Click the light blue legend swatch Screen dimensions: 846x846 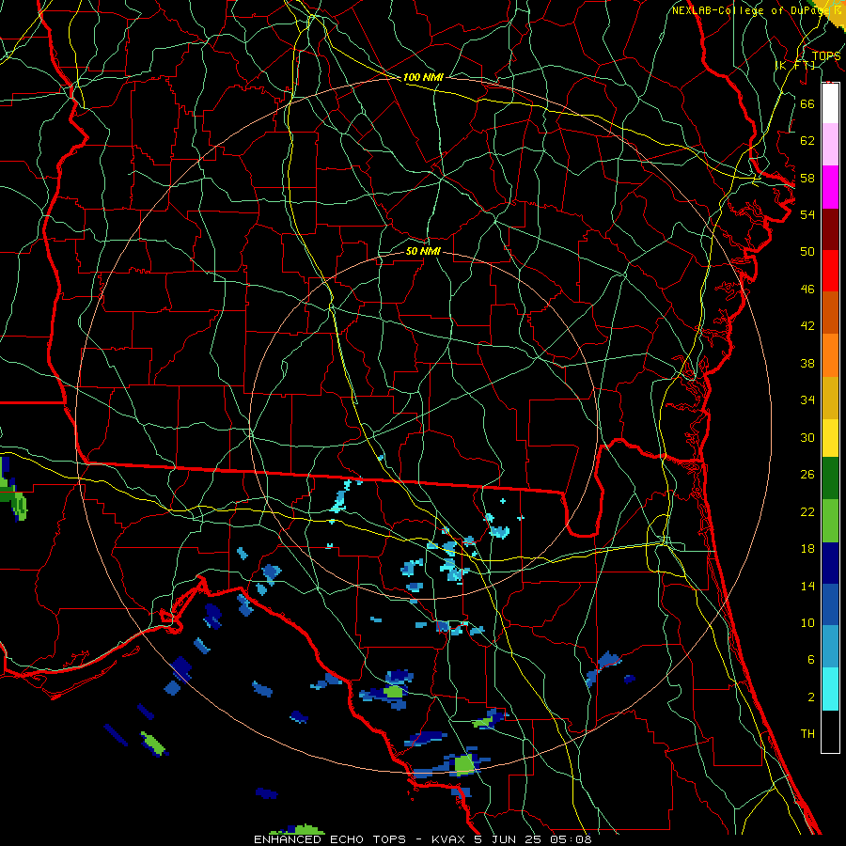(x=830, y=647)
